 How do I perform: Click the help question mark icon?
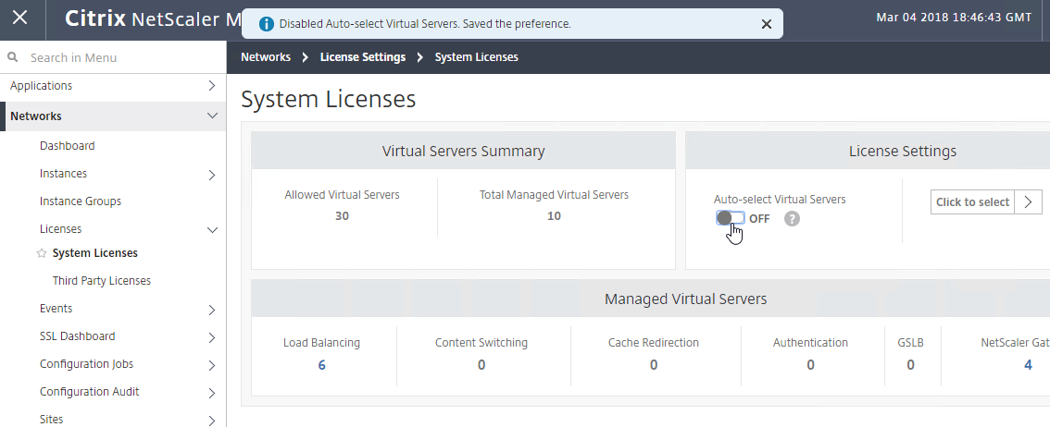tap(792, 218)
